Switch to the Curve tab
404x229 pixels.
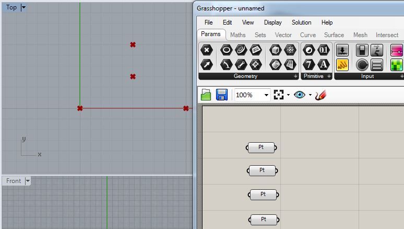pyautogui.click(x=307, y=35)
